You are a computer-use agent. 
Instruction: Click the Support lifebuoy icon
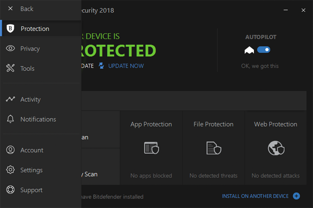[x=10, y=190]
